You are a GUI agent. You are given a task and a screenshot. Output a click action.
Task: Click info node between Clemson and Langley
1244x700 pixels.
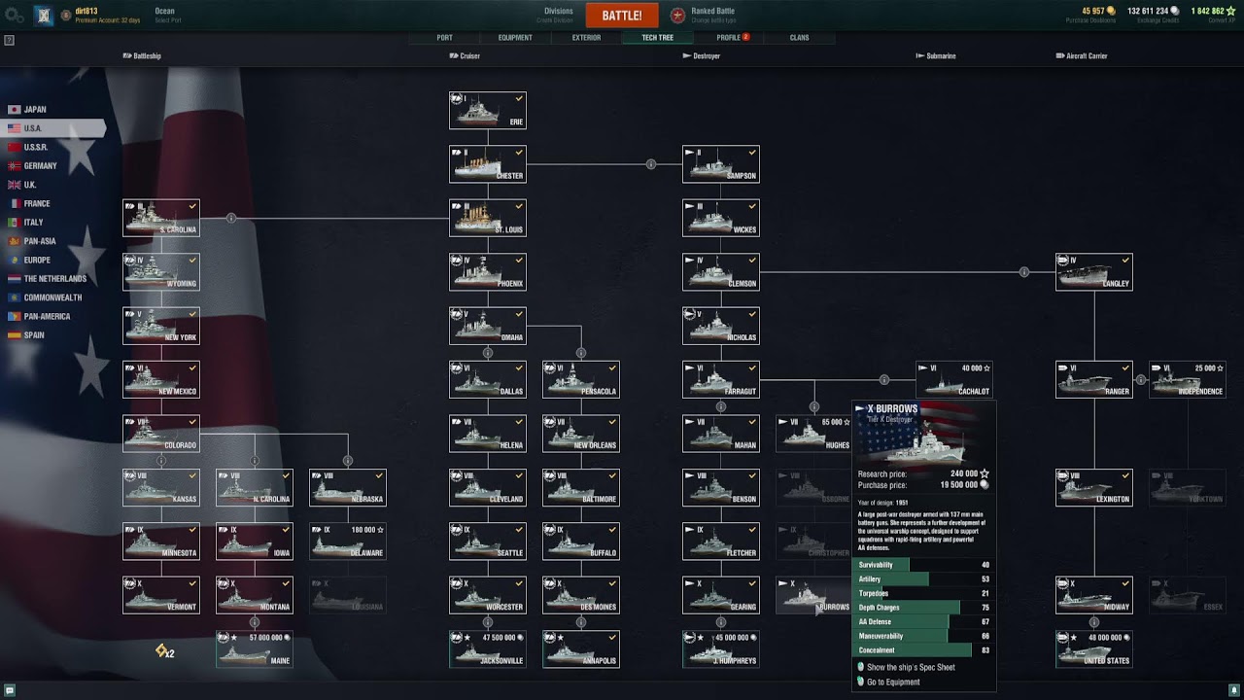pyautogui.click(x=1024, y=272)
